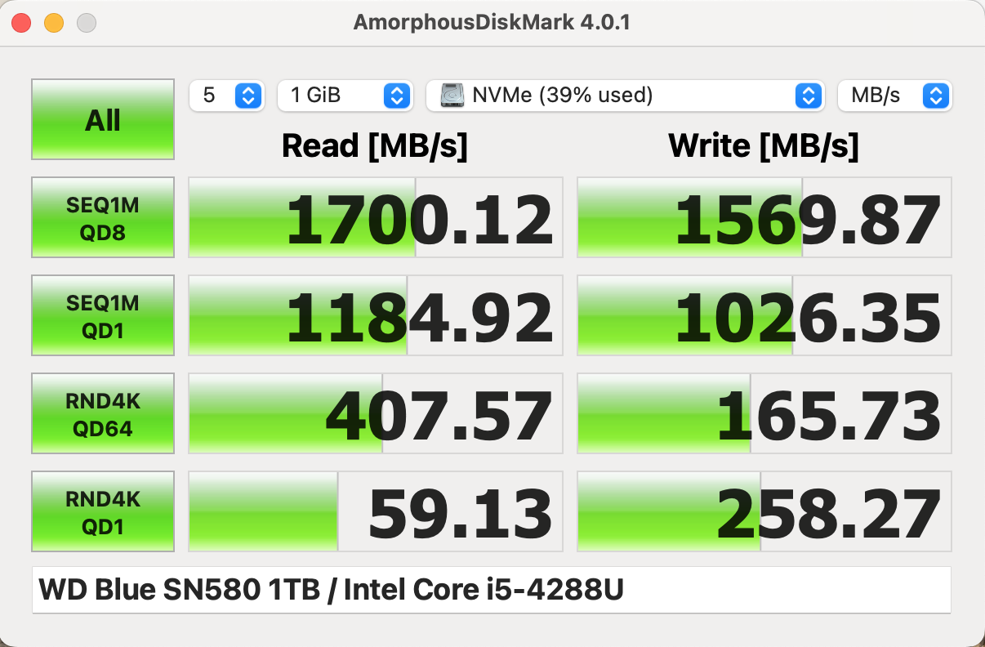Click the SEQ1M QD8 write result 1569.87
The width and height of the screenshot is (985, 647).
[x=764, y=218]
